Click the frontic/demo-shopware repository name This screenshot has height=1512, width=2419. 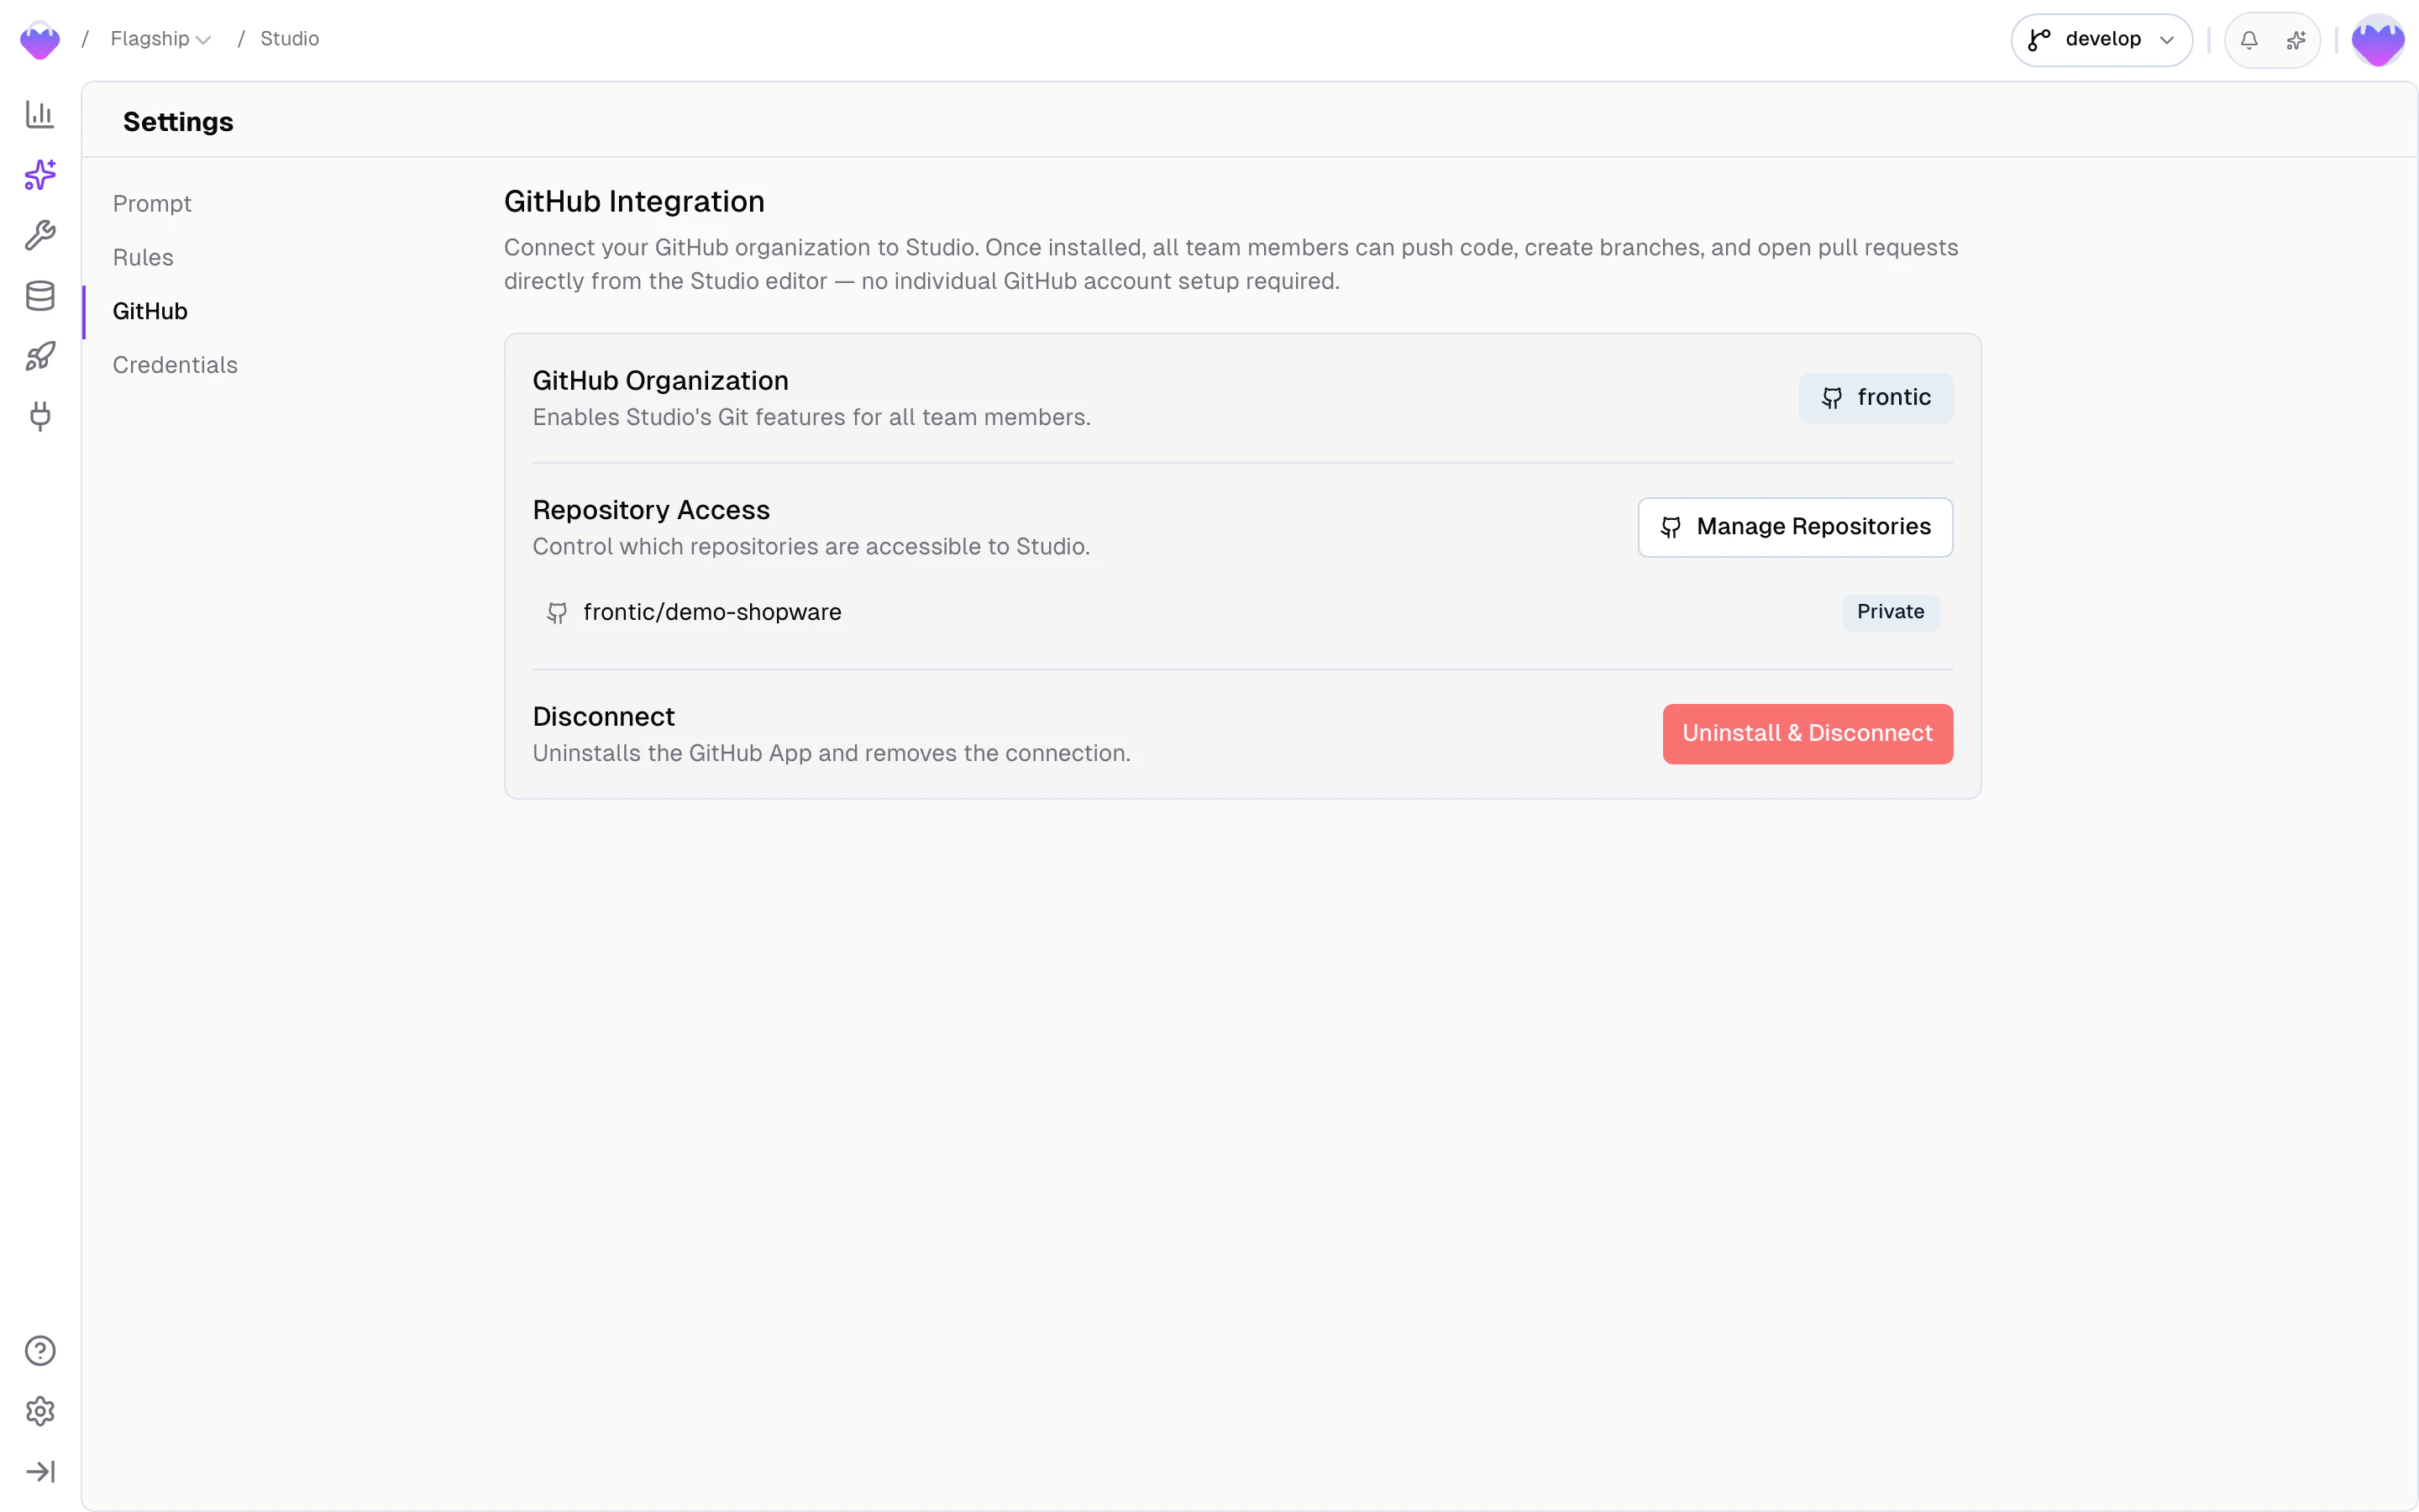pos(711,612)
